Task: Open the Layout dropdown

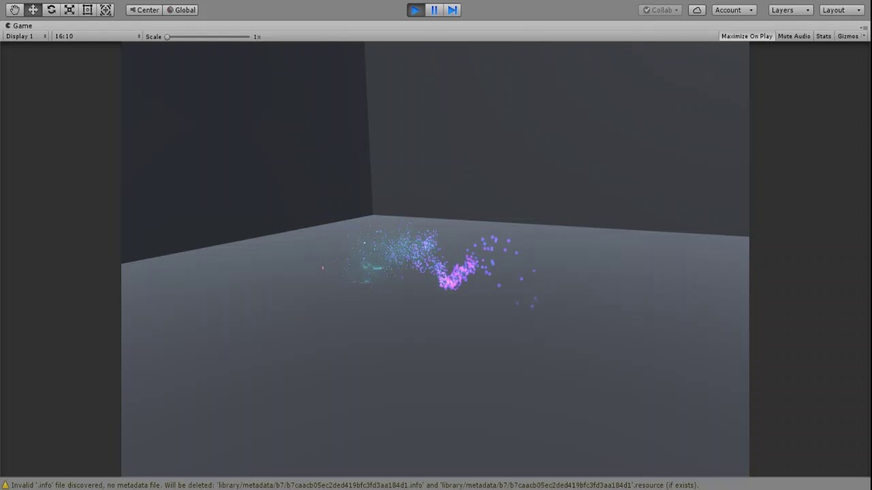Action: point(841,10)
